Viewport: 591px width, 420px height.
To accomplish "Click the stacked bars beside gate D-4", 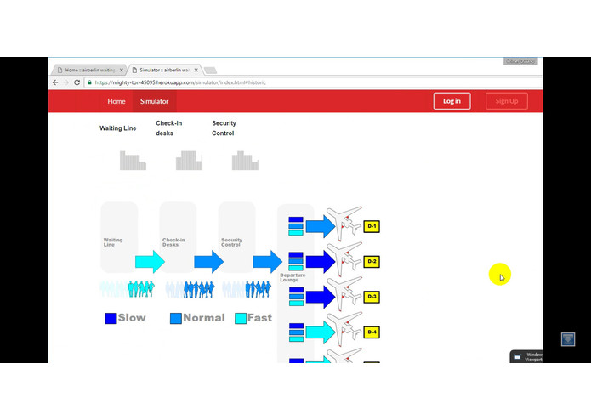I will (296, 332).
